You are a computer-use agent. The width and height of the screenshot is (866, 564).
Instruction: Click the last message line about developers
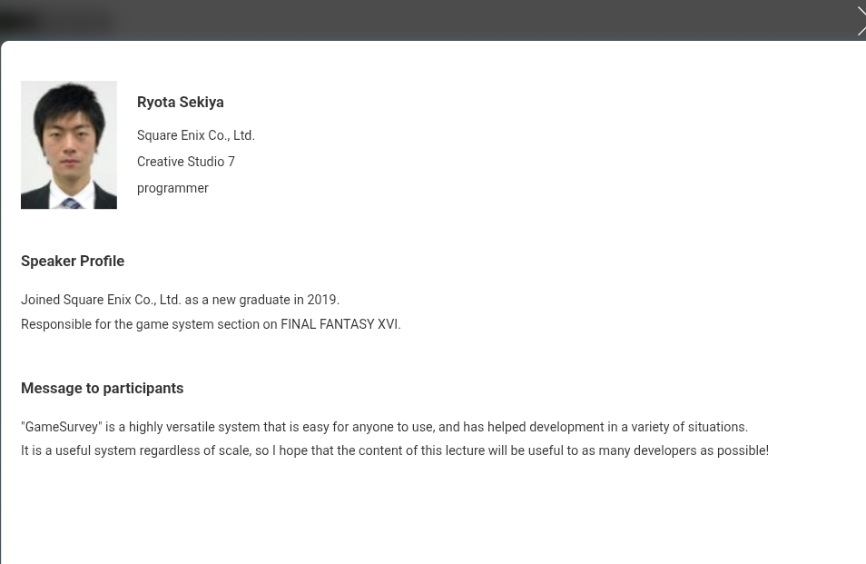coord(394,450)
